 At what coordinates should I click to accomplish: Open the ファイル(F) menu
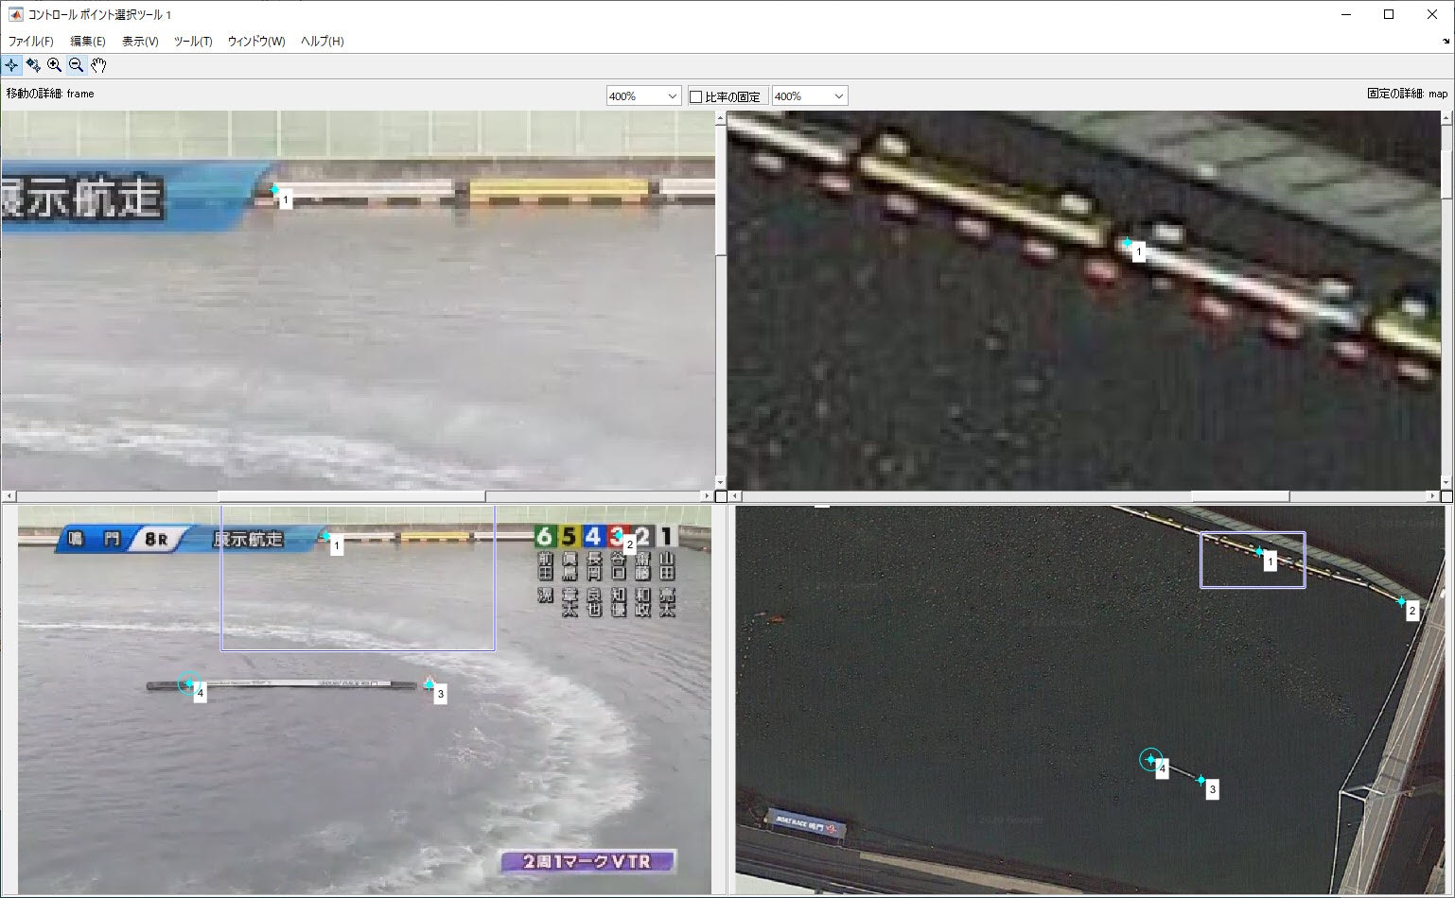(30, 42)
